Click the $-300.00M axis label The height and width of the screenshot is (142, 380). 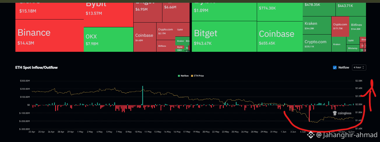[x=25, y=129]
